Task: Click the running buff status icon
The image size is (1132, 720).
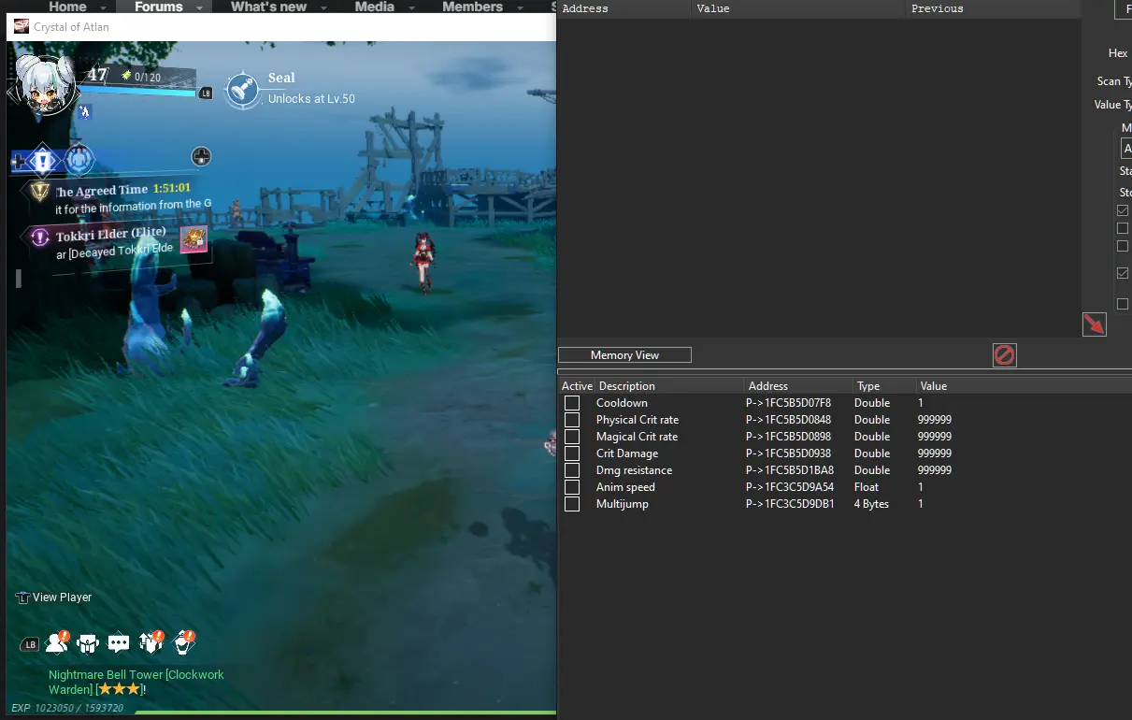Action: (85, 112)
